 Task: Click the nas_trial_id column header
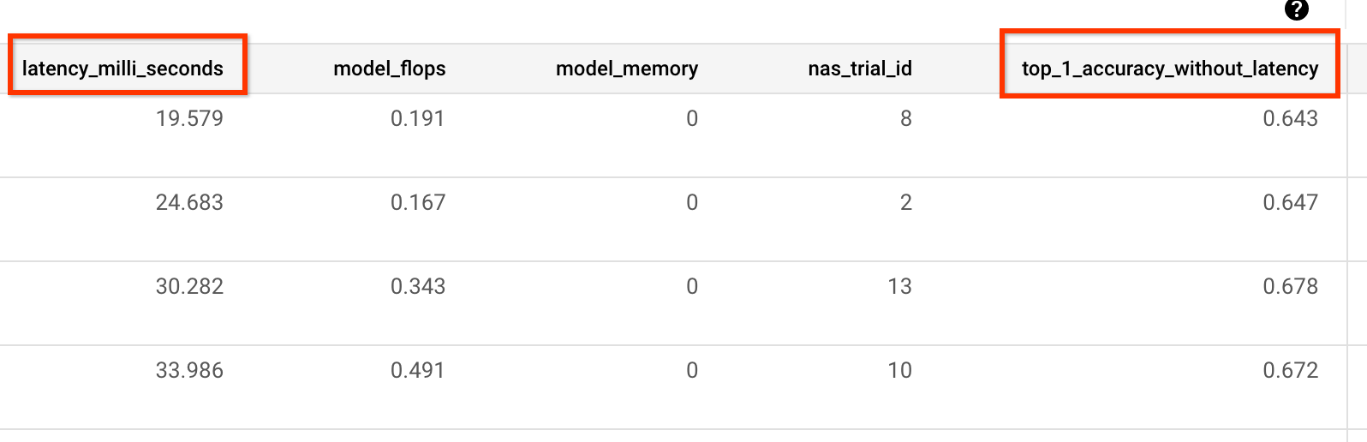pyautogui.click(x=860, y=69)
